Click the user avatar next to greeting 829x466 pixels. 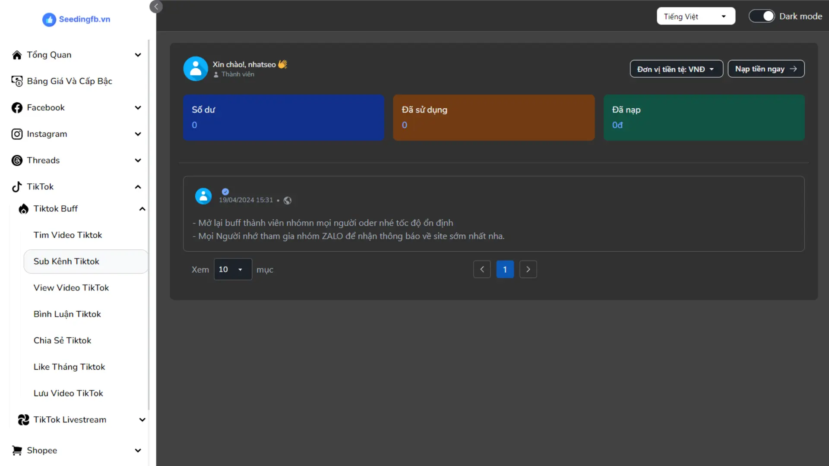pyautogui.click(x=196, y=69)
